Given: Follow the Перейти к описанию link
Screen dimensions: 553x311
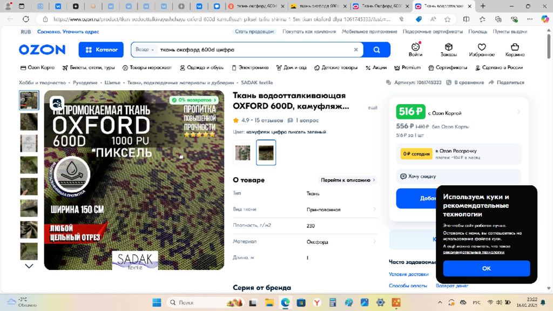Looking at the screenshot, I should [348, 180].
